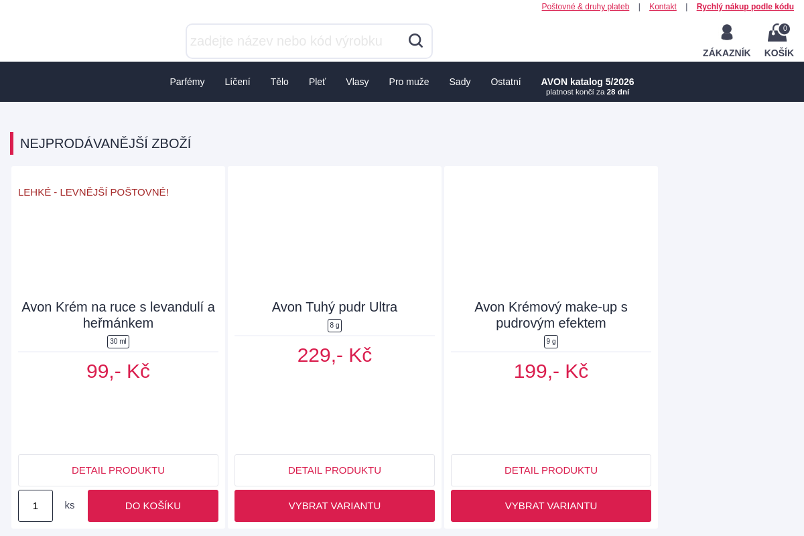
Task: Click the 199,- Kč price
Action: click(x=551, y=371)
